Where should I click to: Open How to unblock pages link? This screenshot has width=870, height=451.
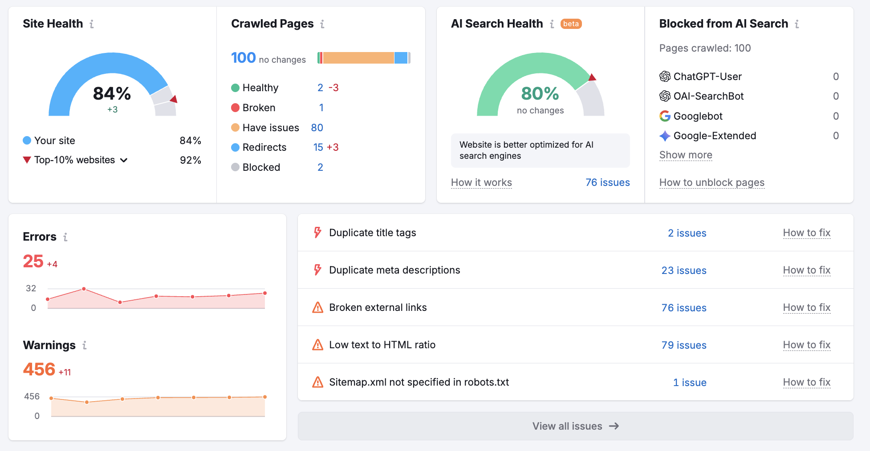[x=711, y=183]
